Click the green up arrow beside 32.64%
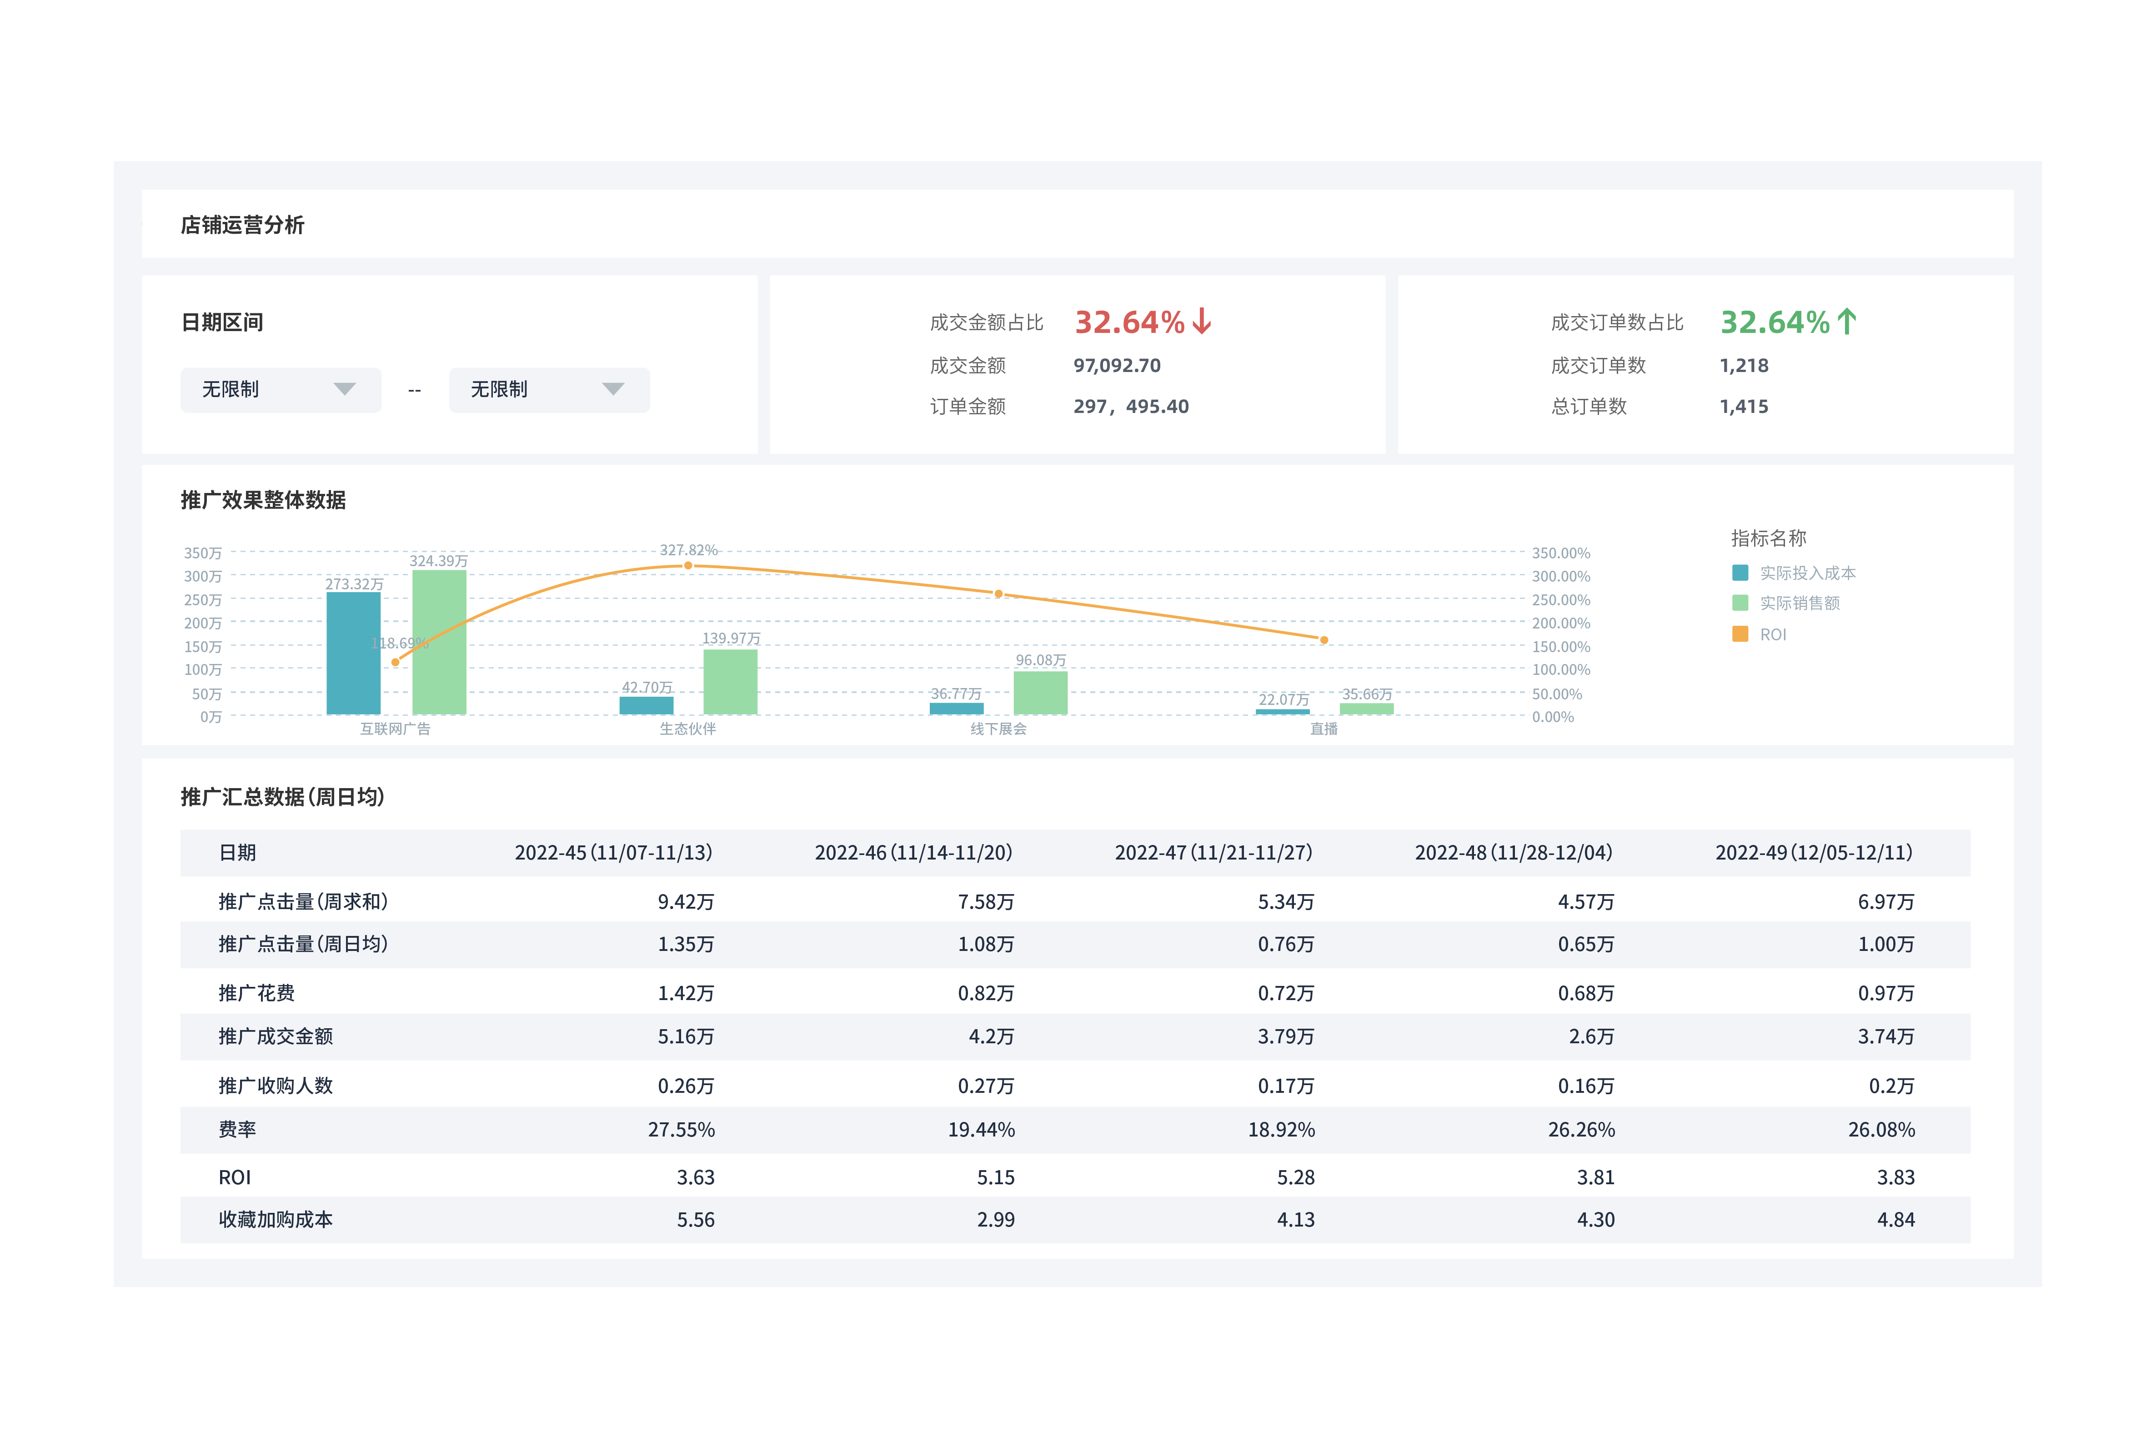 click(1846, 322)
